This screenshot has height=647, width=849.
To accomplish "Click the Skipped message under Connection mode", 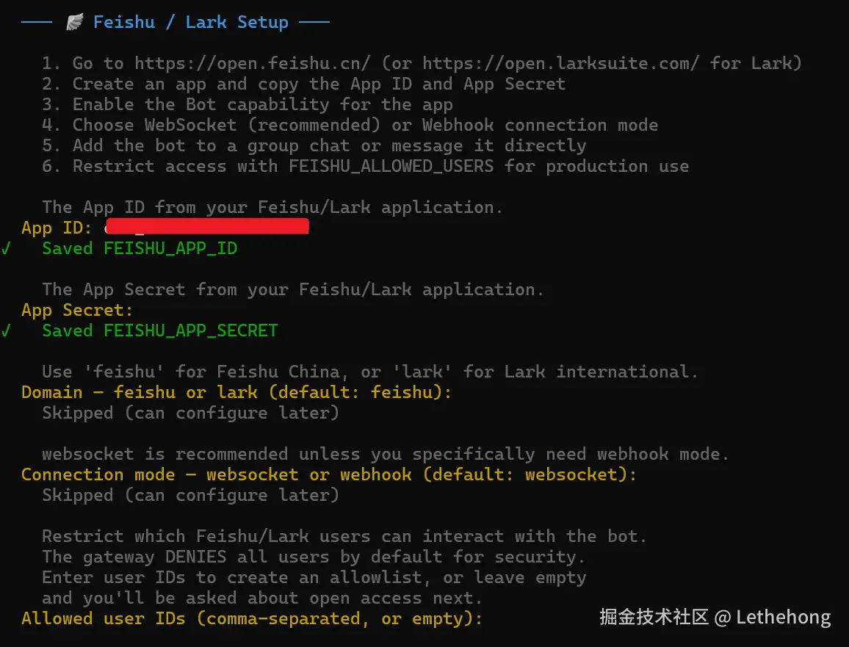I will click(x=190, y=495).
